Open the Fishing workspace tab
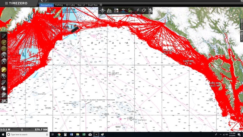Image resolution: width=243 pixels, height=137 pixels. (x=59, y=5)
